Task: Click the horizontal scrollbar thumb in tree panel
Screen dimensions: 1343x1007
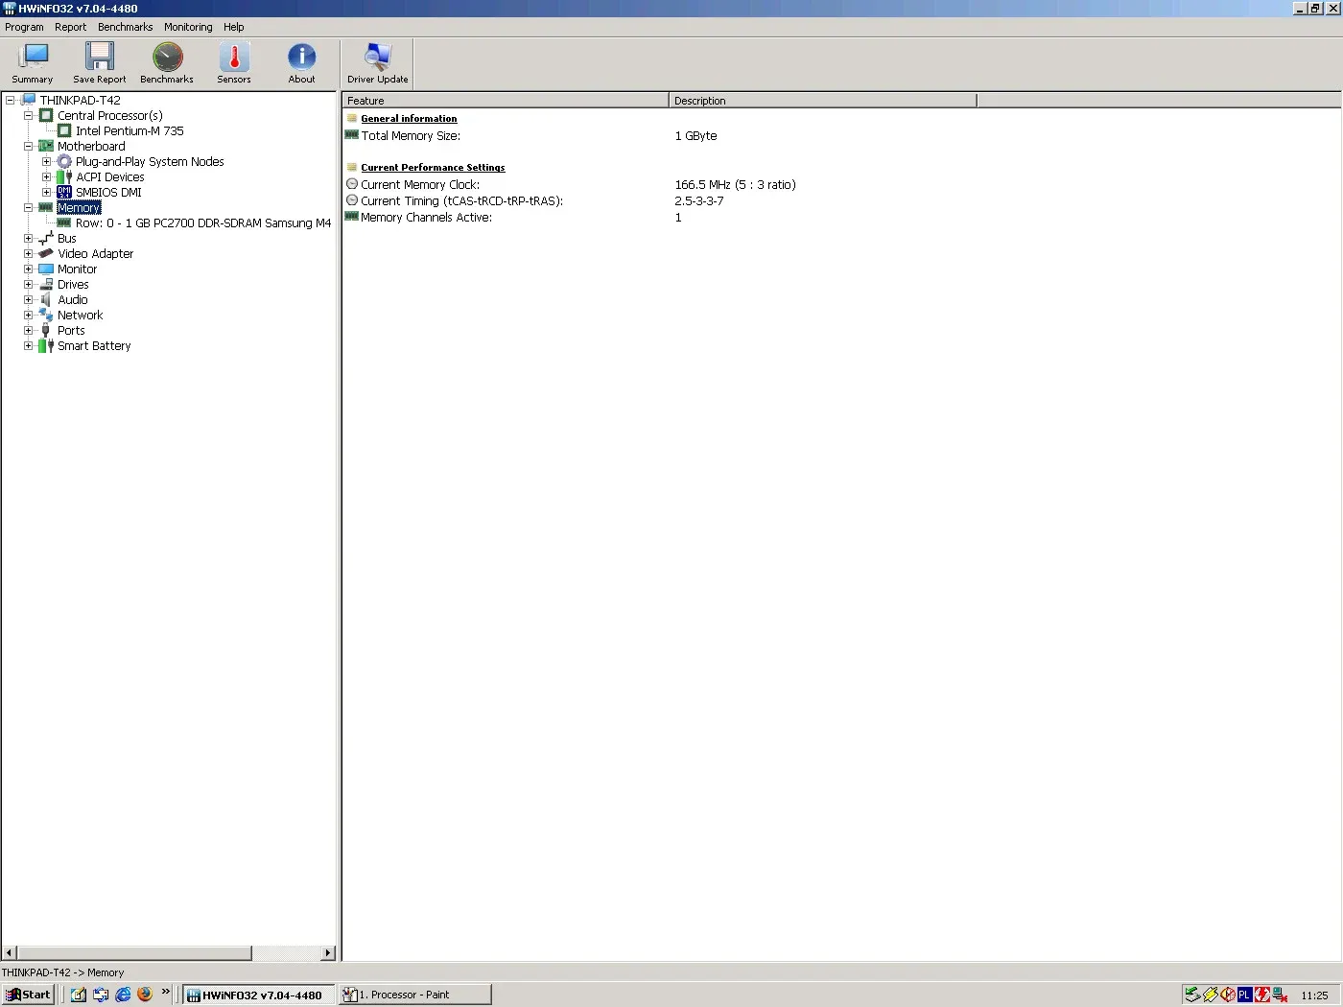Action: tap(134, 953)
